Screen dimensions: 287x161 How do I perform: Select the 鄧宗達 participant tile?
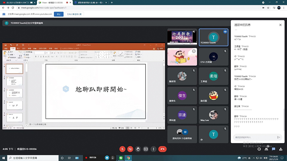pos(182,115)
